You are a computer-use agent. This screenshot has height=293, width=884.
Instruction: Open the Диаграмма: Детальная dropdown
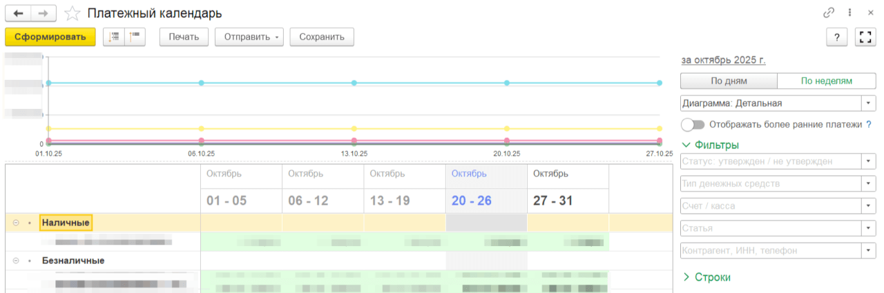click(x=867, y=103)
